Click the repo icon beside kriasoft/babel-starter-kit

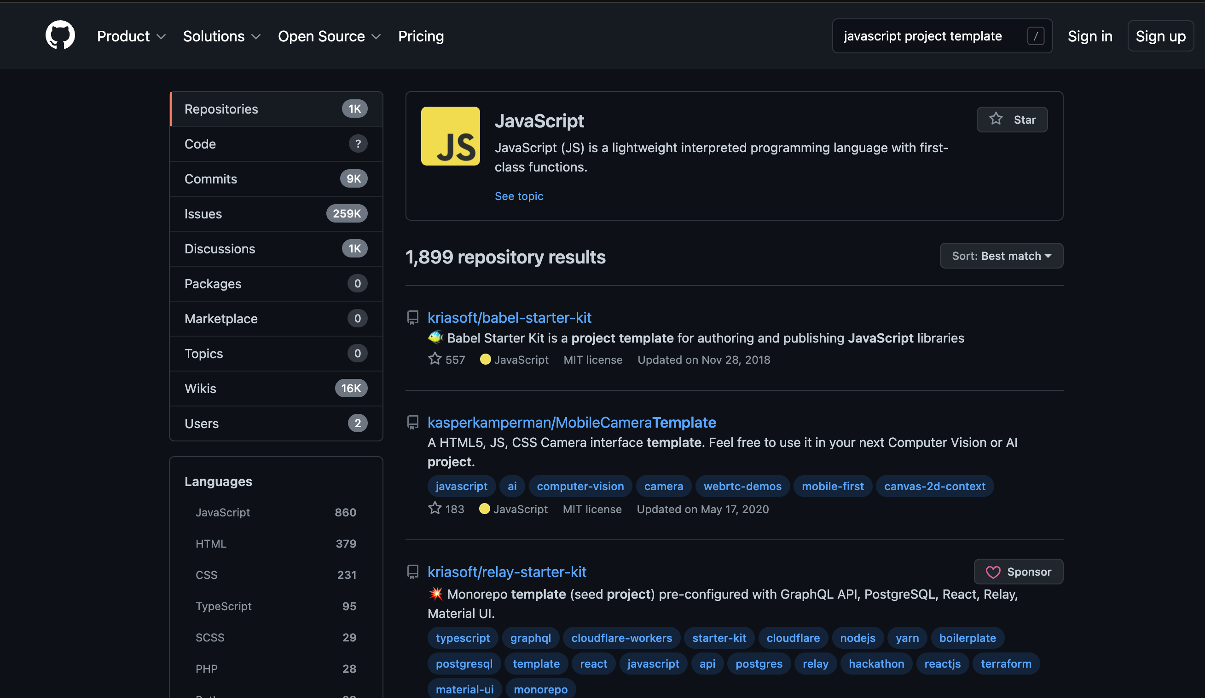click(x=413, y=318)
